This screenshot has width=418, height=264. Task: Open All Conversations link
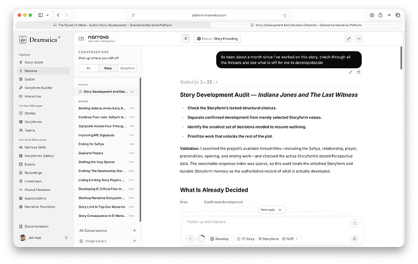[107, 231]
